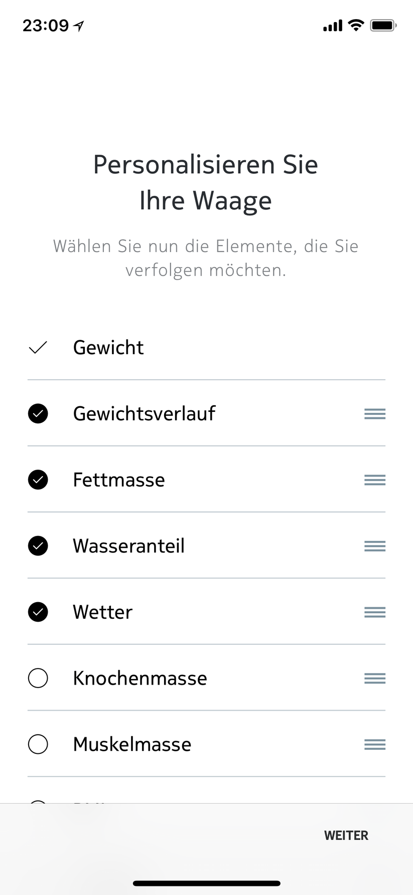Uncheck the Fettmasse checkbox
This screenshot has width=413, height=895.
pos(38,480)
